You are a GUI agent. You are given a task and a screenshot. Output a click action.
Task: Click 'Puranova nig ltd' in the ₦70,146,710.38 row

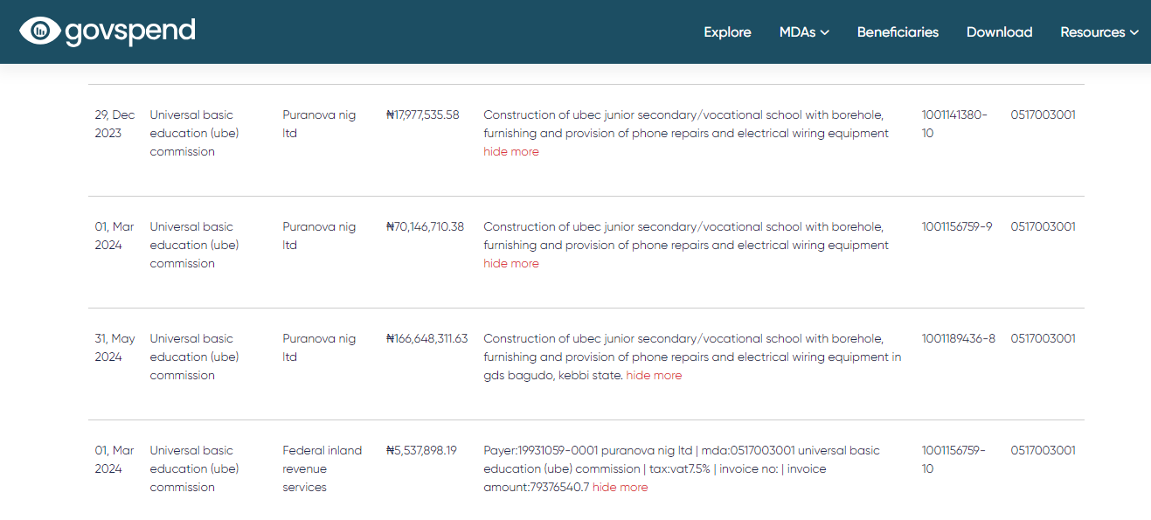pyautogui.click(x=319, y=236)
